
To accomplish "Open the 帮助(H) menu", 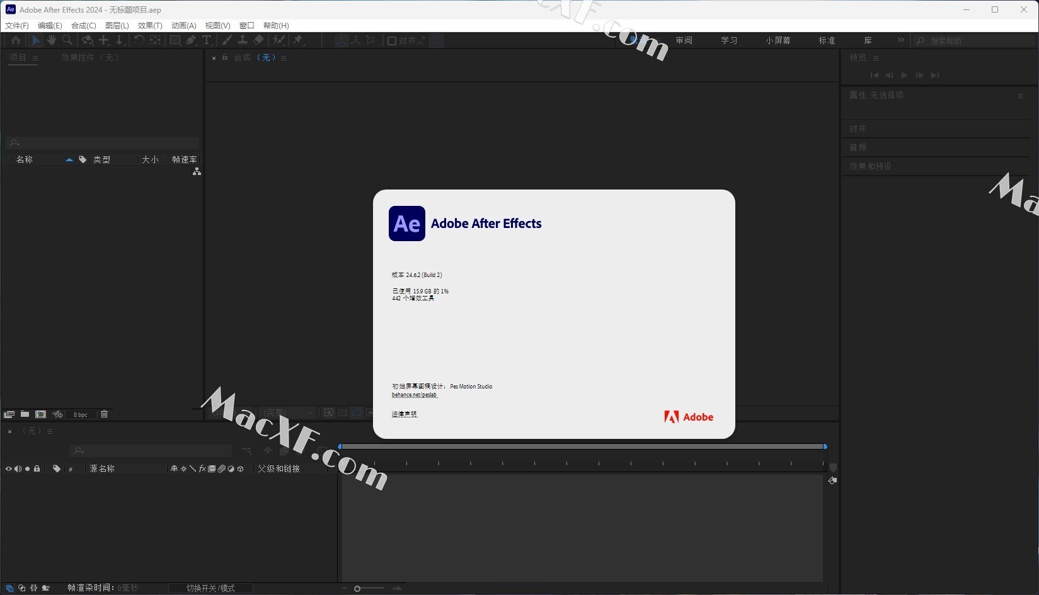I will point(276,26).
